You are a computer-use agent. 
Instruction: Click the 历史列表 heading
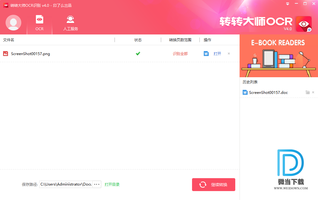click(x=250, y=82)
